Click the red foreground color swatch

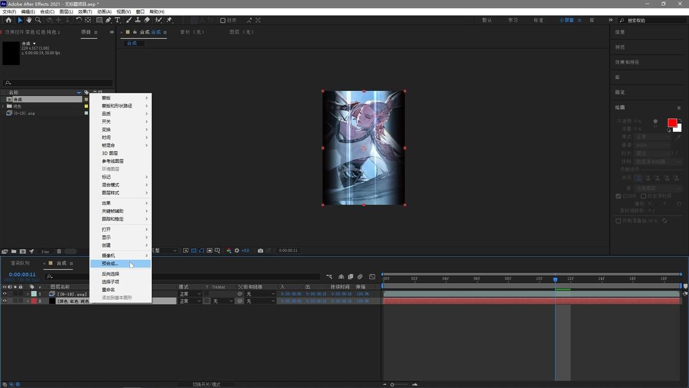click(672, 123)
